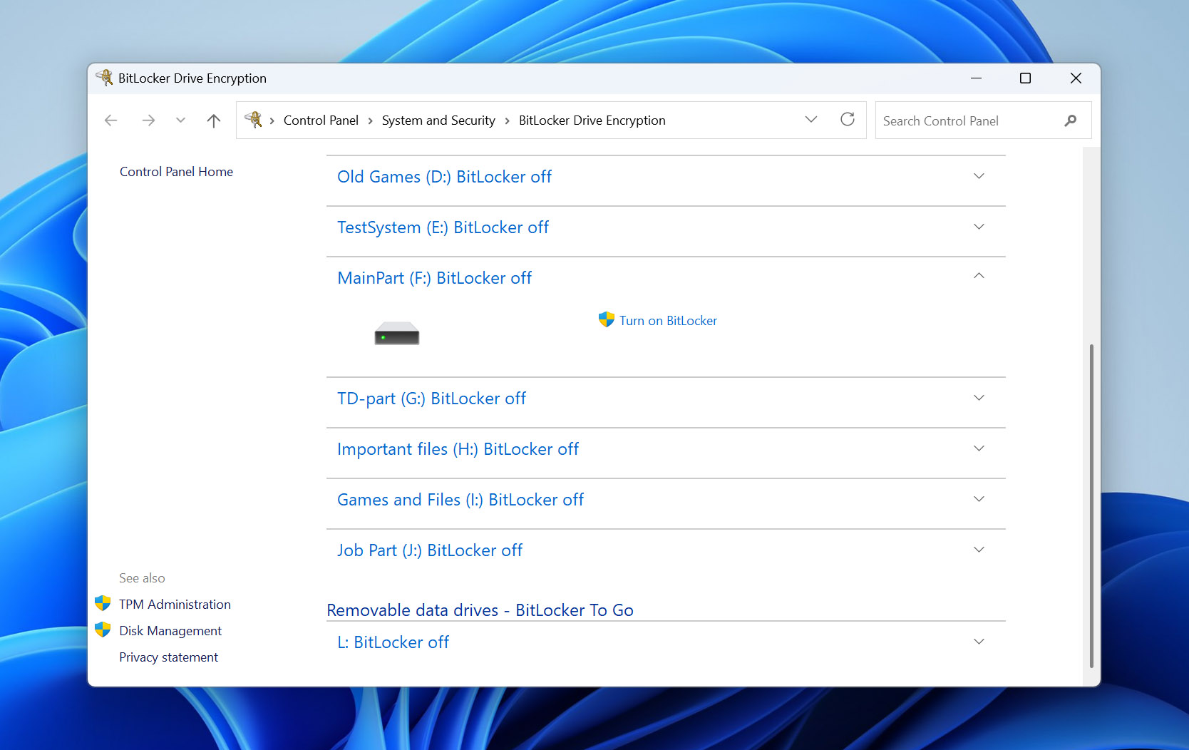The height and width of the screenshot is (750, 1189).
Task: Expand Games and Files (I:) chevron
Action: pyautogui.click(x=979, y=499)
